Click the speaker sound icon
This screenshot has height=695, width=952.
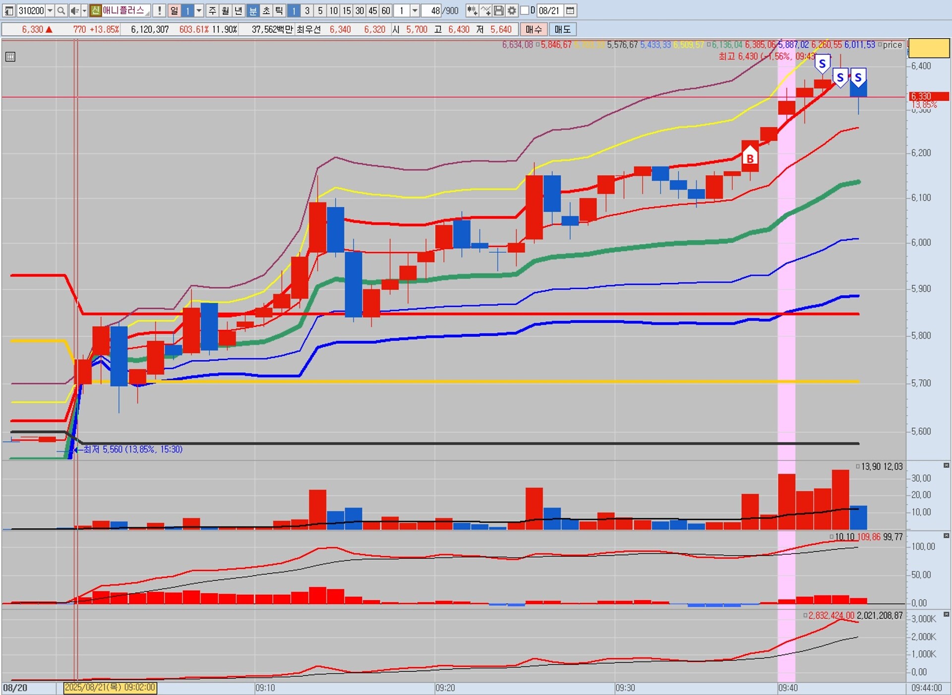(74, 10)
